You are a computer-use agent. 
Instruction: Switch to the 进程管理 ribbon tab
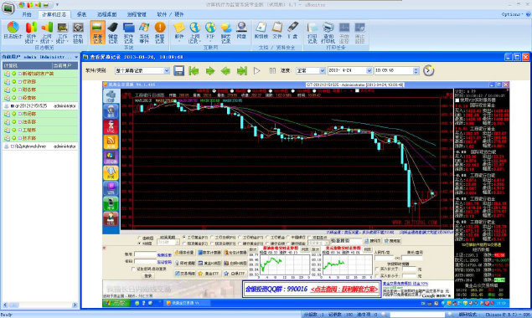pyautogui.click(x=137, y=14)
